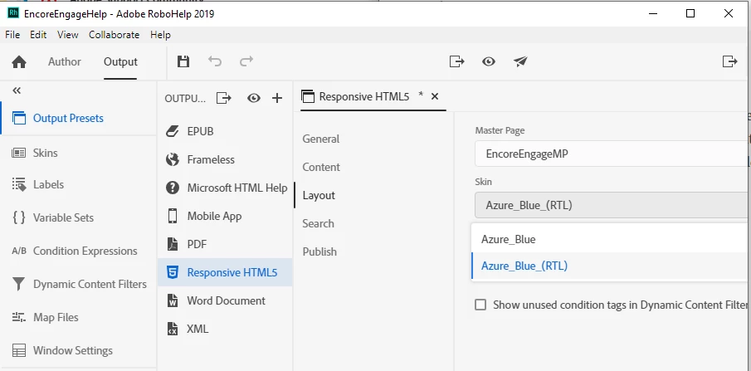This screenshot has height=371, width=751.
Task: Click the Undo arrow icon
Action: coord(215,61)
